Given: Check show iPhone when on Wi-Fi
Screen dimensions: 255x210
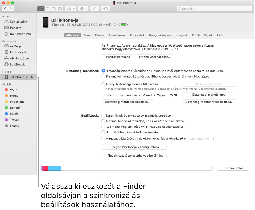Looking at the screenshot, I should (x=103, y=127).
